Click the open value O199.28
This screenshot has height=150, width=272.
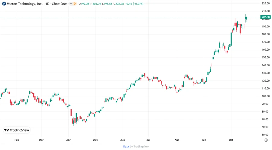pyautogui.click(x=84, y=4)
